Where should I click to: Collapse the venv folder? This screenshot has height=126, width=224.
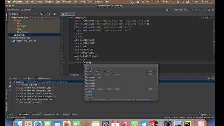coord(12,20)
